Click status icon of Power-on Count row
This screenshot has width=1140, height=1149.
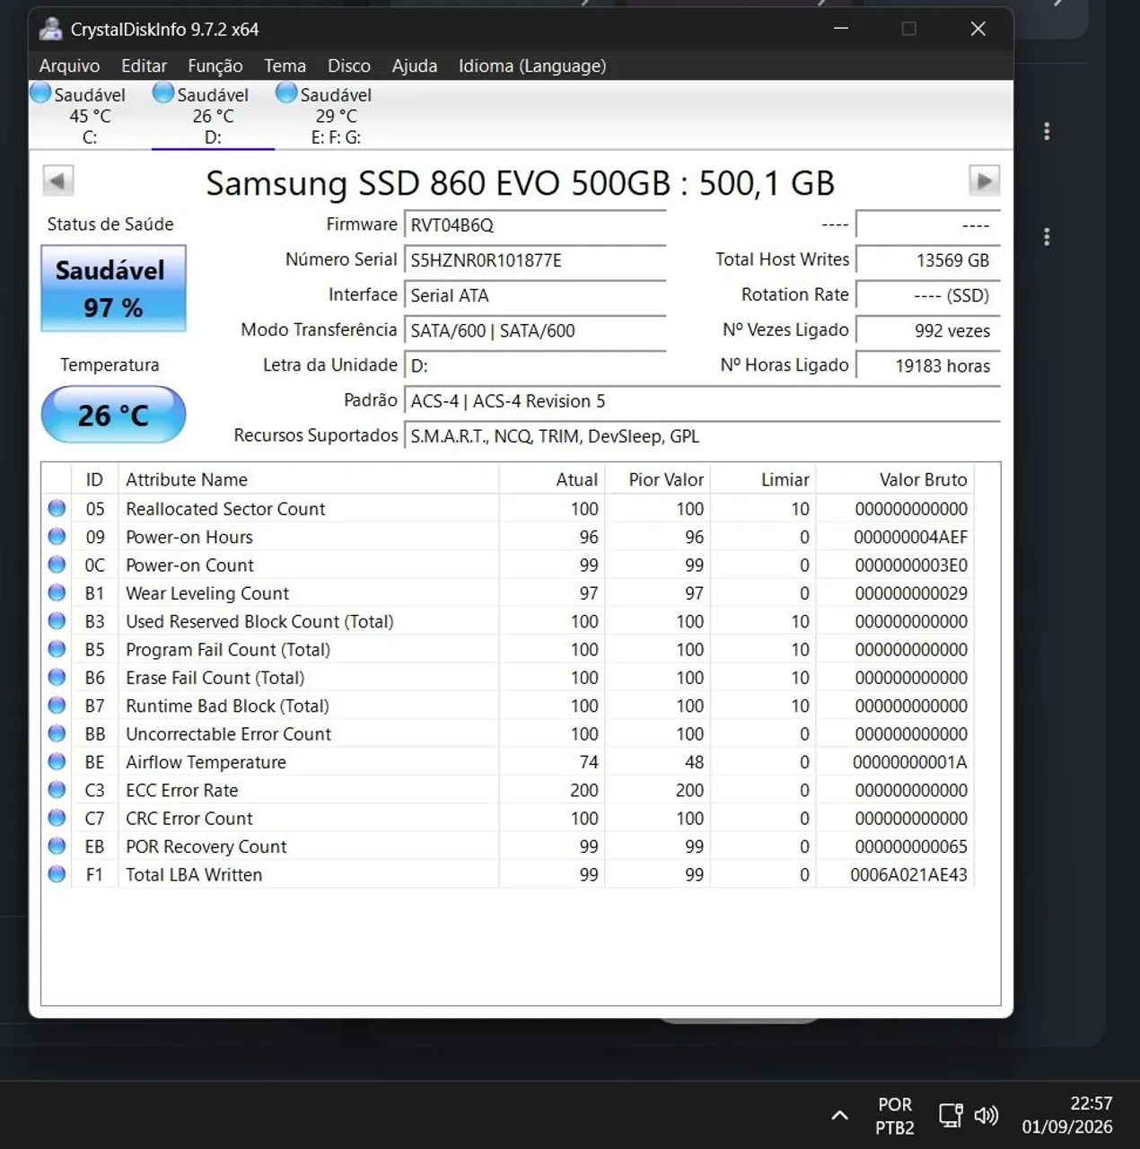[x=57, y=565]
